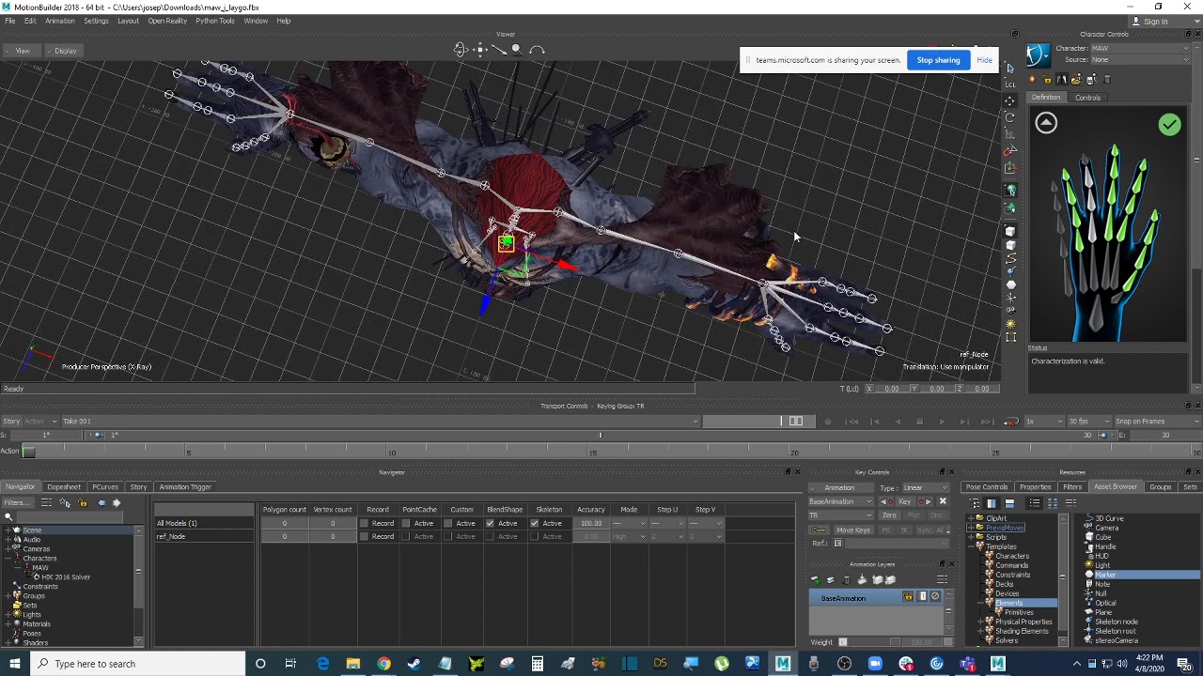The height and width of the screenshot is (676, 1203).
Task: Toggle lock on BaseAnimation layer
Action: (908, 595)
